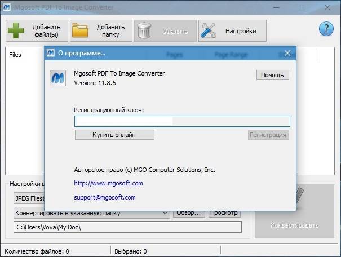Click the blue question mark help icon
341x257 pixels.
326,29
